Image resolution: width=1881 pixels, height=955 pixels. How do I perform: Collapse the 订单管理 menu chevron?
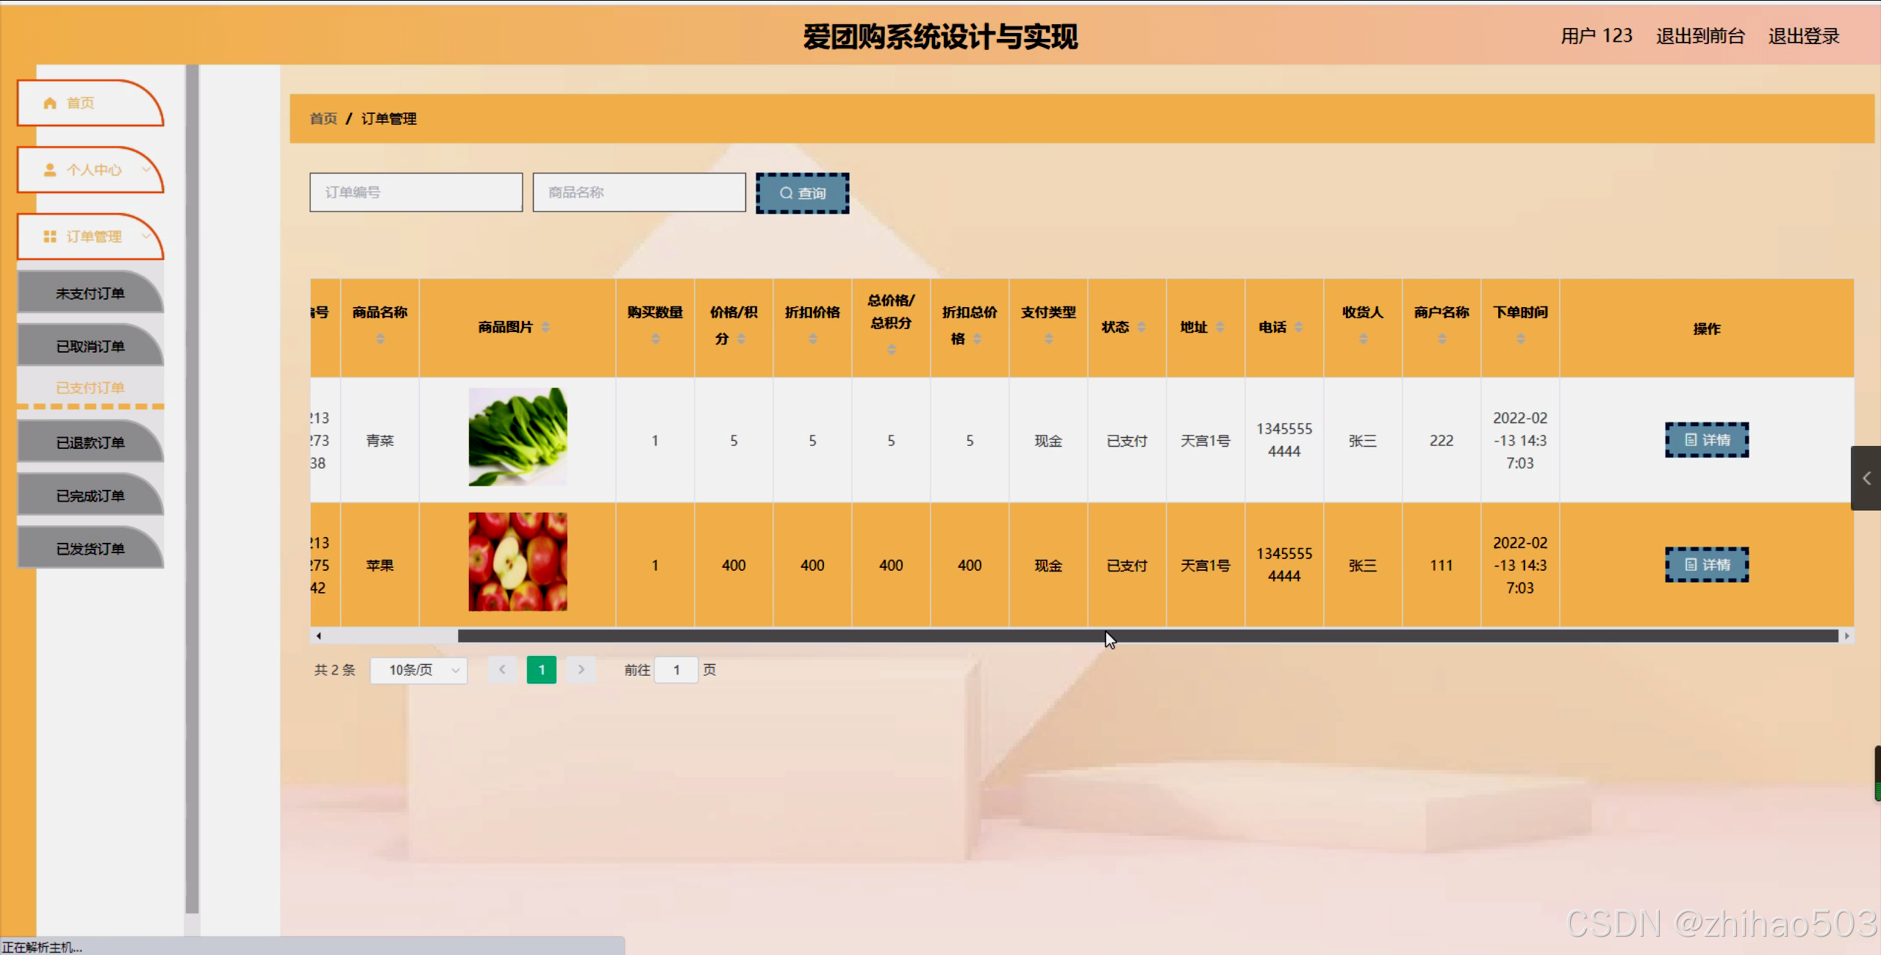146,237
